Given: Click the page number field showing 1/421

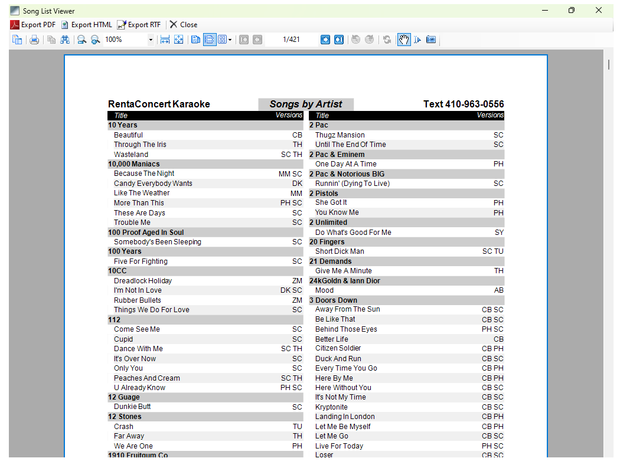Looking at the screenshot, I should pos(292,40).
